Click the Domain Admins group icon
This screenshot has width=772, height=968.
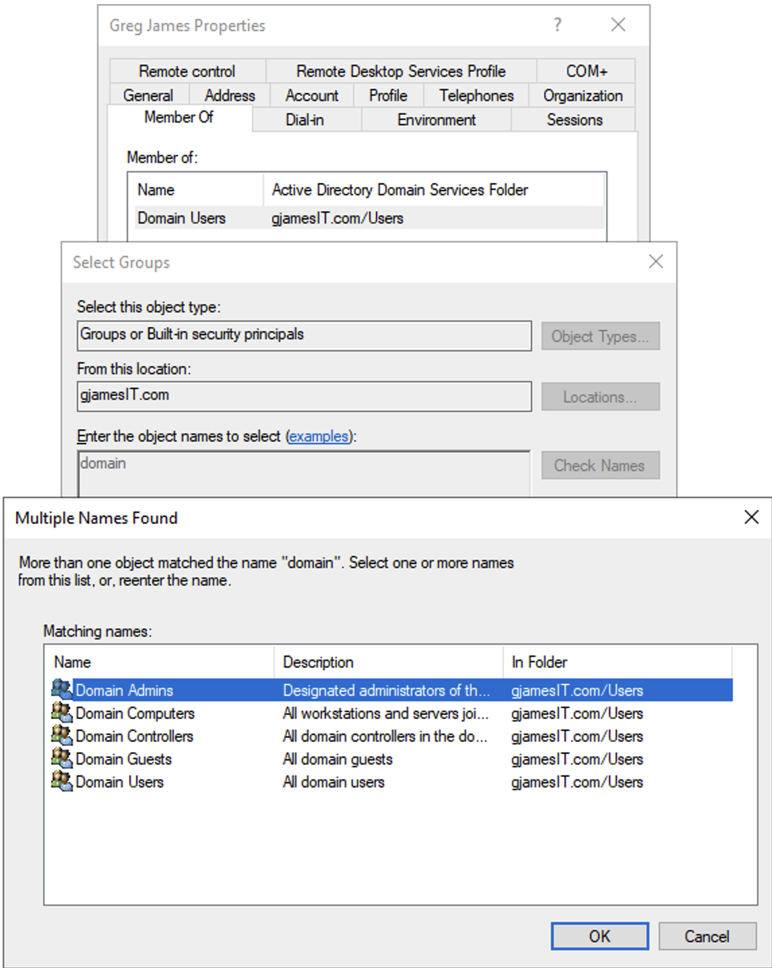pos(61,690)
